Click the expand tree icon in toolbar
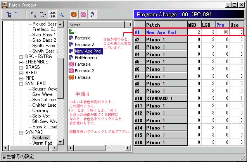Viewport: 247px width, 162px height. pos(9,15)
